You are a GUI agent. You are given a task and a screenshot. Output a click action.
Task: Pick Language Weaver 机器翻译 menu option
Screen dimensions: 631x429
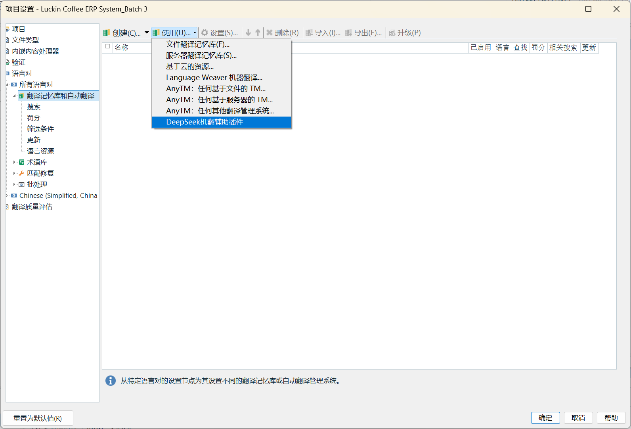point(214,78)
